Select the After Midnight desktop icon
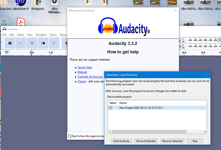Screen dimensions: 221x150 pos(54,6)
